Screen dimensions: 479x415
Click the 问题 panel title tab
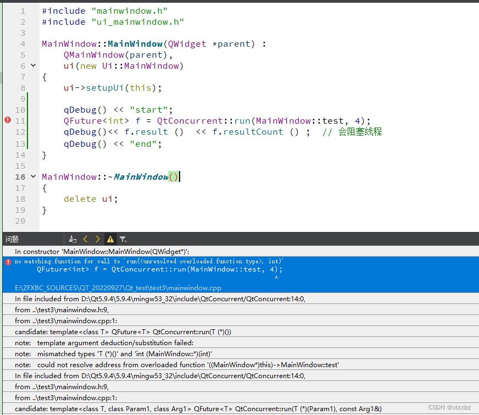(x=12, y=239)
